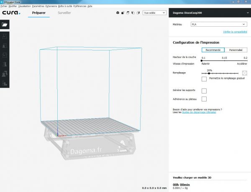
Task: Click the Ultimaker Cura title bar app icon
Action: click(x=2, y=2)
